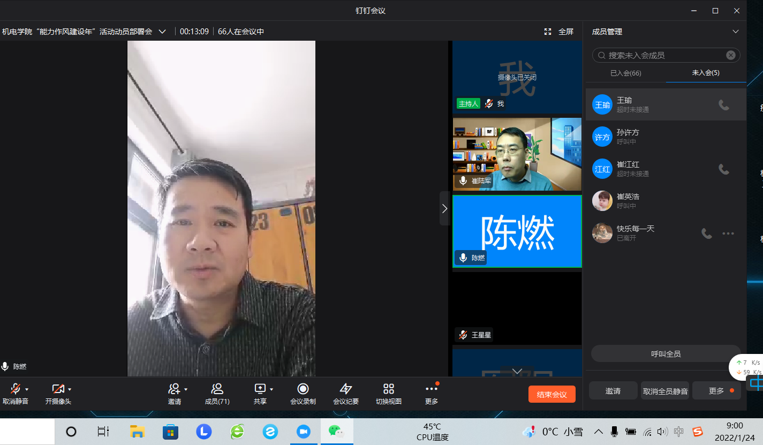The width and height of the screenshot is (763, 445).
Task: End the meeting (结束会议)
Action: 552,395
